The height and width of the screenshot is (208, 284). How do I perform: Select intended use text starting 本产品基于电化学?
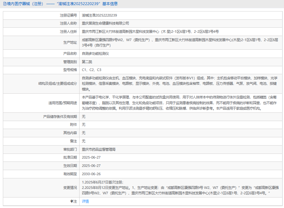coord(179,103)
